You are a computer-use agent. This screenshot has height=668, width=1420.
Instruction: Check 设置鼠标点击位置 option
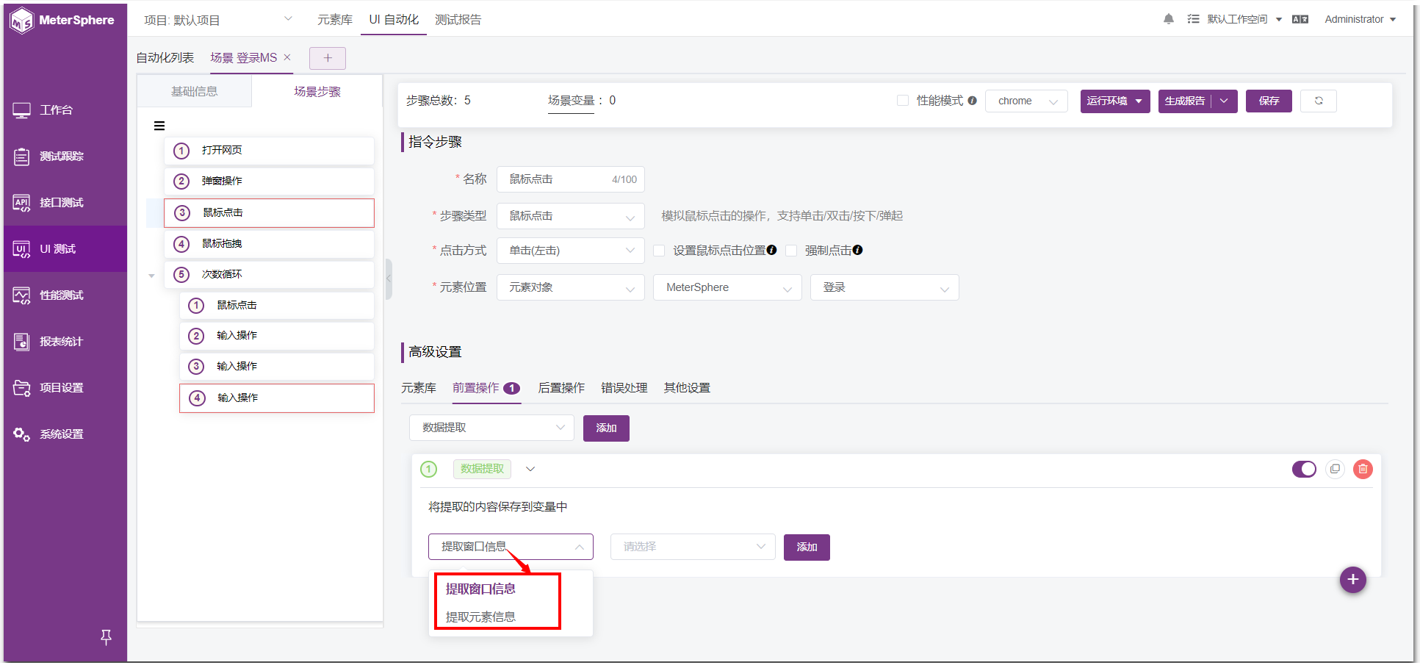point(659,251)
